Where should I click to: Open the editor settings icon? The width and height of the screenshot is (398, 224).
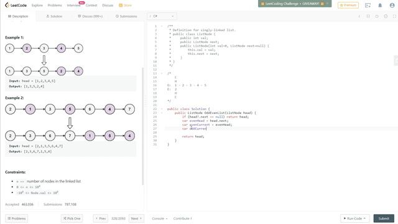click(x=386, y=16)
